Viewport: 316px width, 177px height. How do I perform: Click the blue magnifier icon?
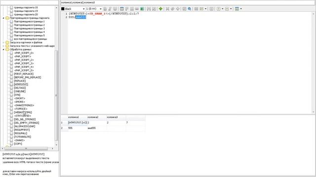(x=190, y=9)
